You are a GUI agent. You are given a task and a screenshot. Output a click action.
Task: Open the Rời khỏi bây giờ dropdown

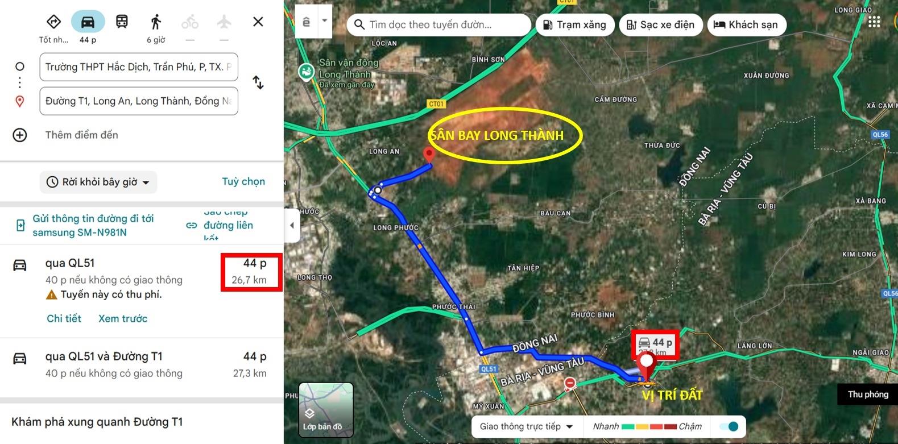(x=99, y=182)
